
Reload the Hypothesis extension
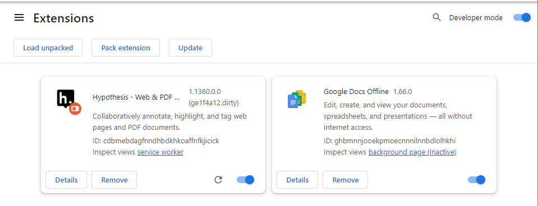(x=218, y=180)
